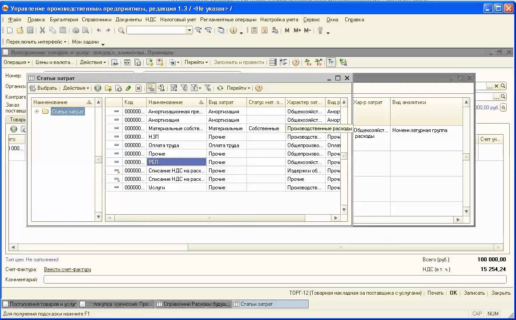Open the calendar icon in main toolbar
This screenshot has width=516, height=320.
tap(264, 30)
